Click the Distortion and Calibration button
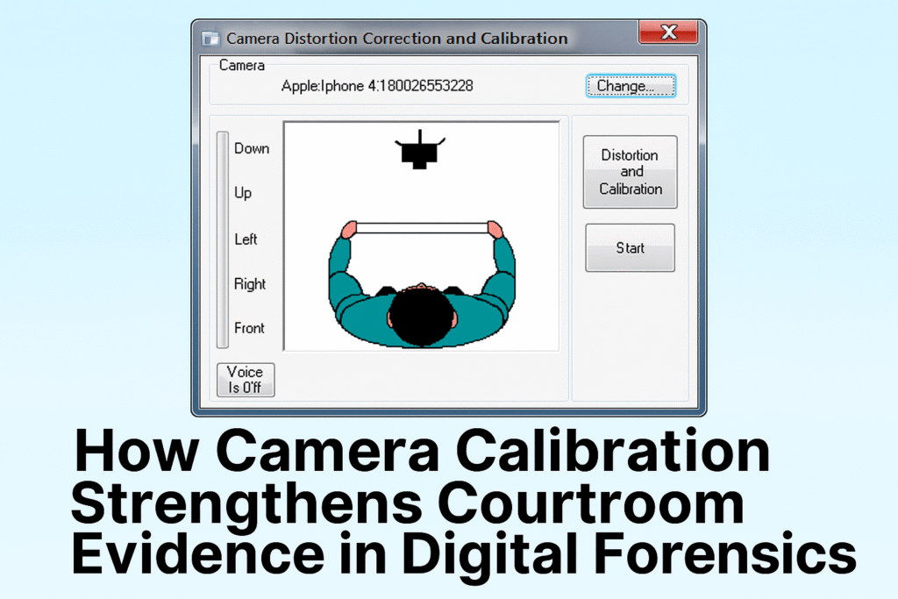Screen dimensions: 898x599 630,172
